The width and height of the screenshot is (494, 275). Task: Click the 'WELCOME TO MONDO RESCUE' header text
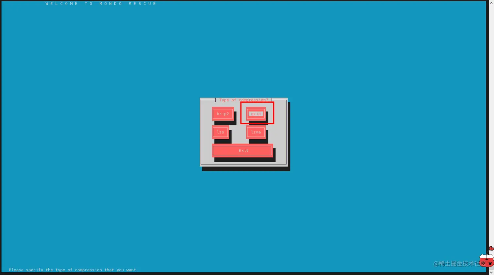pos(101,4)
